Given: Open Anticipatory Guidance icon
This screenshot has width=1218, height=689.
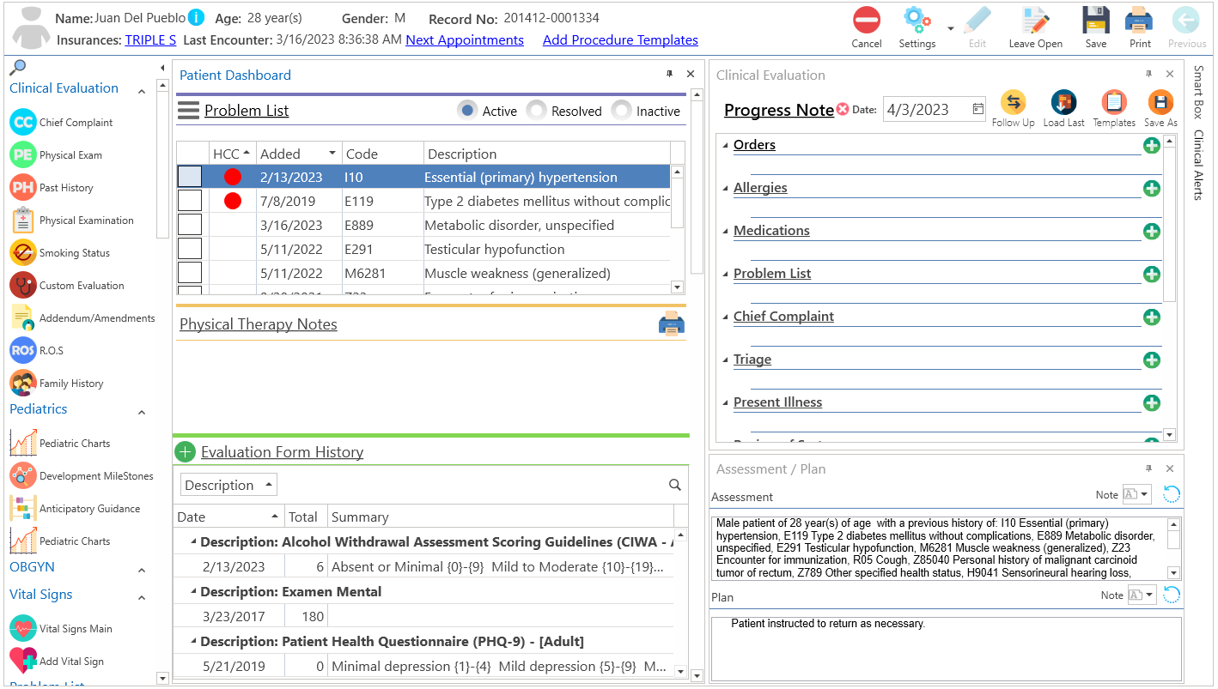Looking at the screenshot, I should pos(23,508).
